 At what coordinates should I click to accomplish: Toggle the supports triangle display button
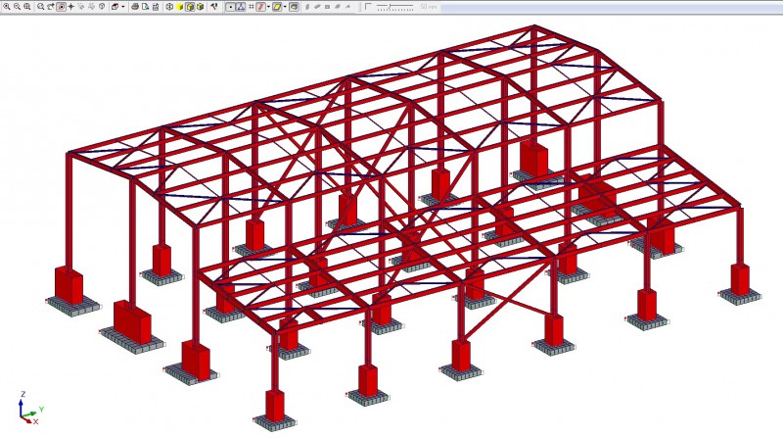point(241,7)
